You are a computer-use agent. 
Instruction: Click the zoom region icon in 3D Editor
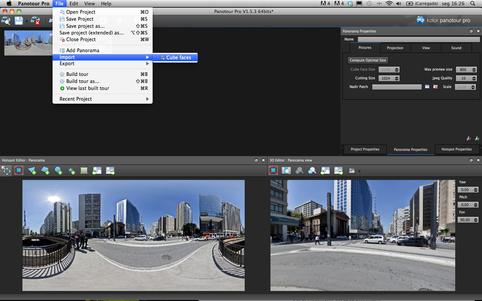(286, 171)
